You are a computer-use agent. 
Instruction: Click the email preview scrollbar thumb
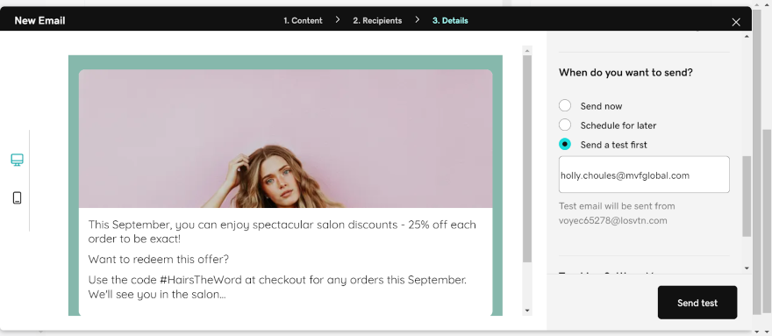pos(527,159)
